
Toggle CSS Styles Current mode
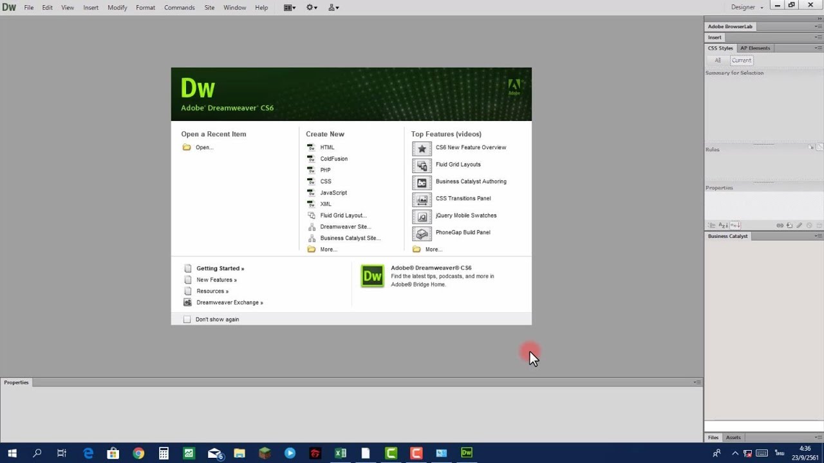[742, 60]
